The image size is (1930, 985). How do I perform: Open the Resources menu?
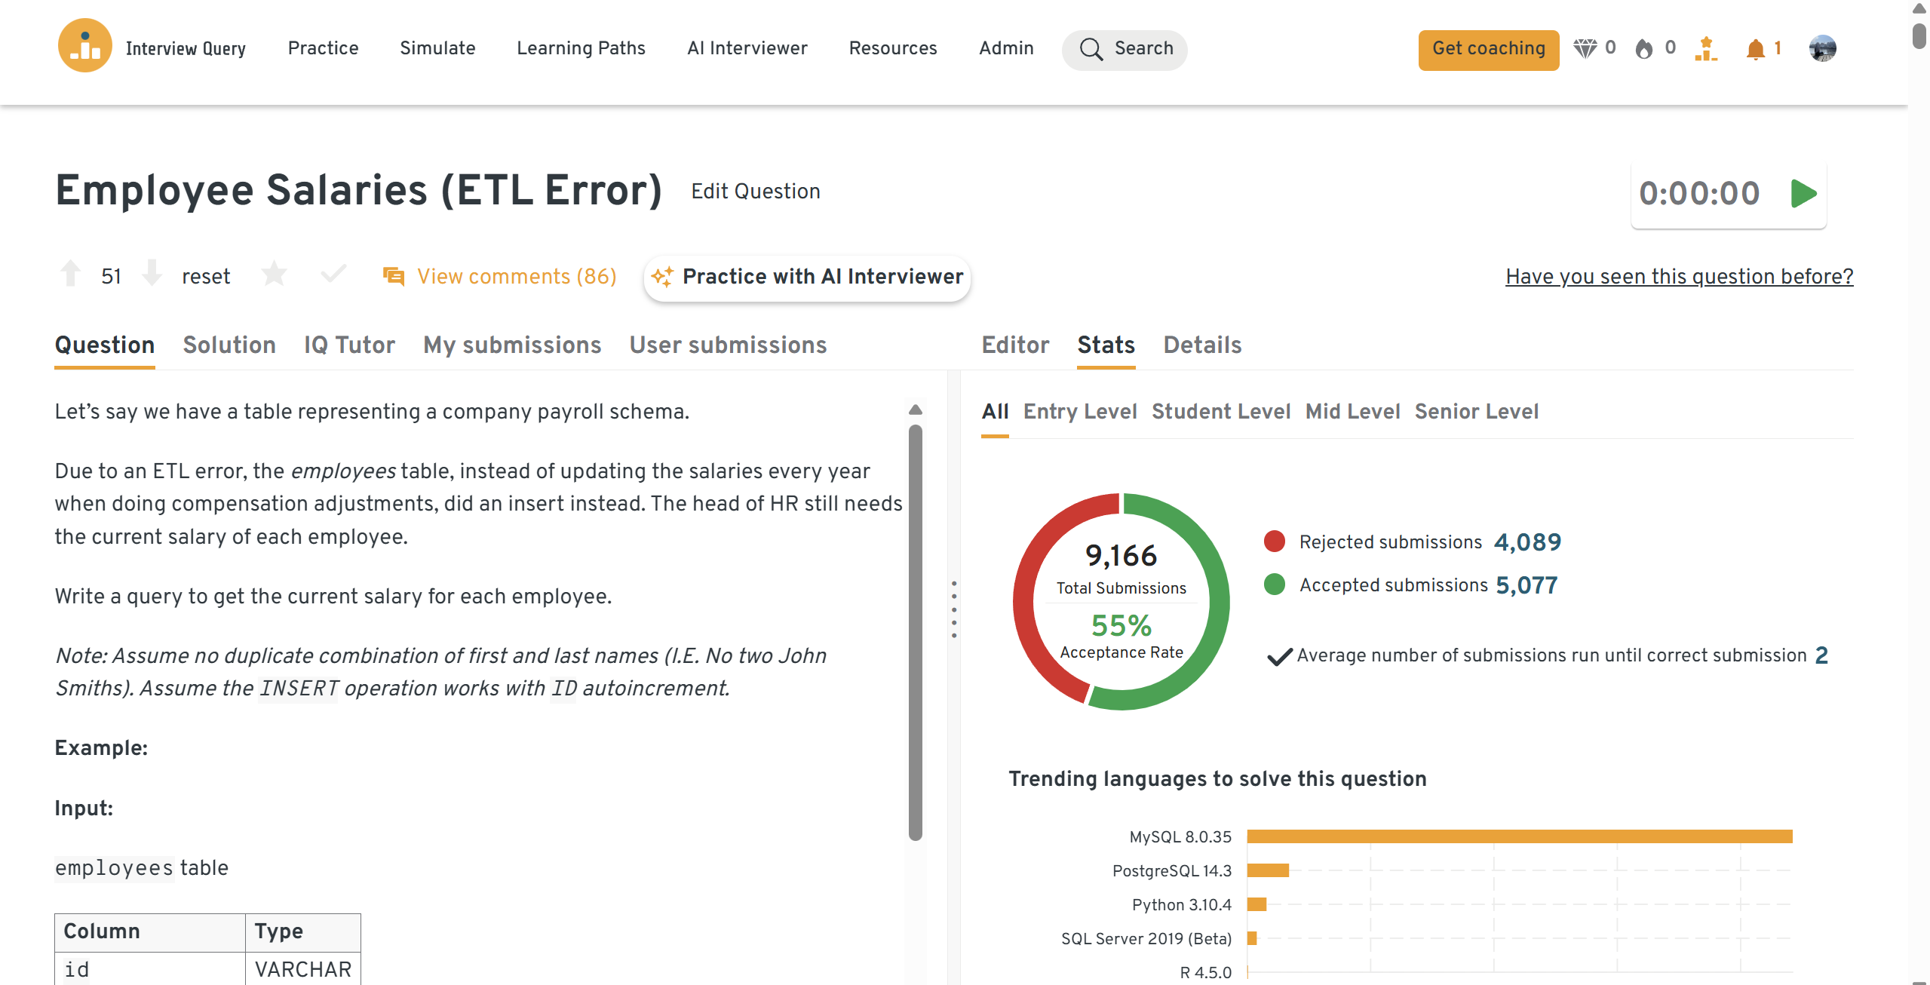click(x=892, y=48)
